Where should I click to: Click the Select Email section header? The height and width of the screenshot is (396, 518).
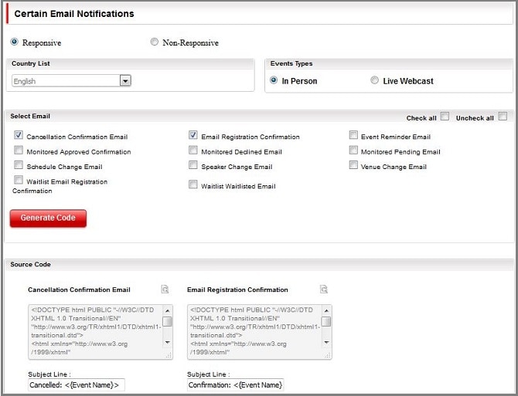pyautogui.click(x=30, y=116)
